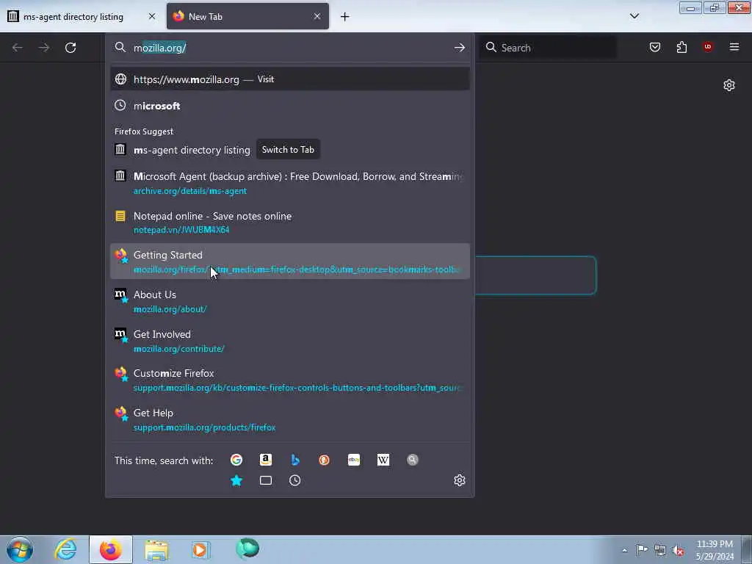The image size is (752, 564).
Task: Open the About Us bookmark suggestion
Action: click(290, 301)
